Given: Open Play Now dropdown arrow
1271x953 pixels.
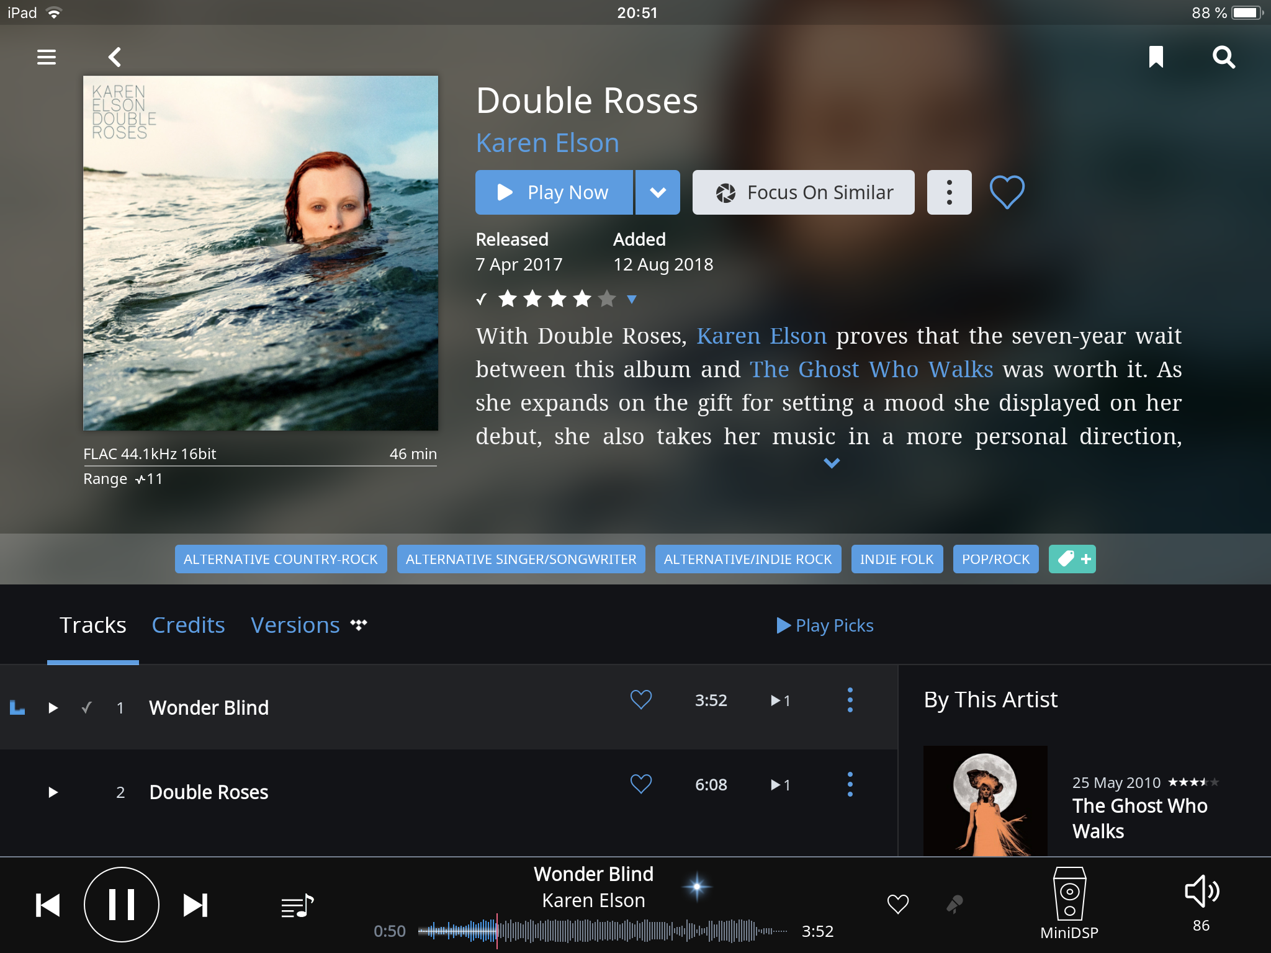Looking at the screenshot, I should [x=657, y=192].
